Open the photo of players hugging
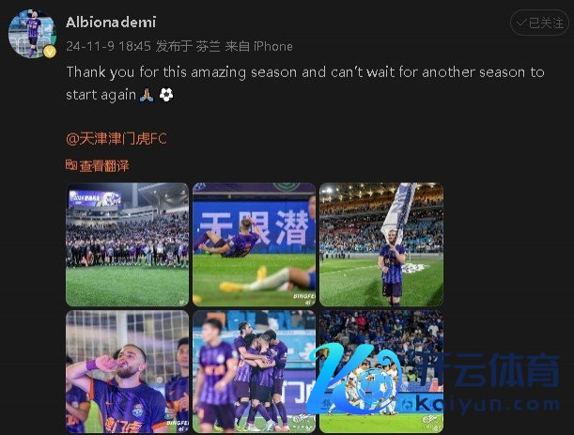574x435 pixels. coord(254,371)
